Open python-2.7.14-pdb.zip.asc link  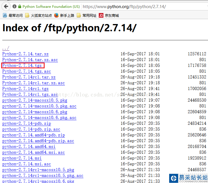[x=31, y=129]
